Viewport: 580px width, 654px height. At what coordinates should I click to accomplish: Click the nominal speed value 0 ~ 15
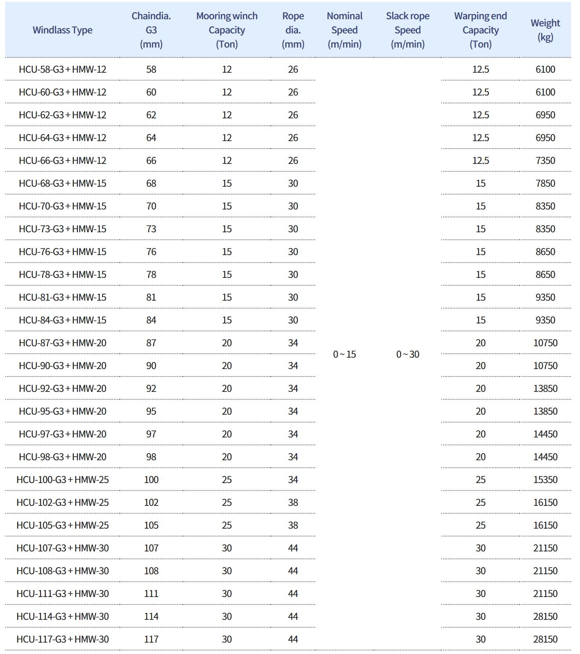point(345,355)
